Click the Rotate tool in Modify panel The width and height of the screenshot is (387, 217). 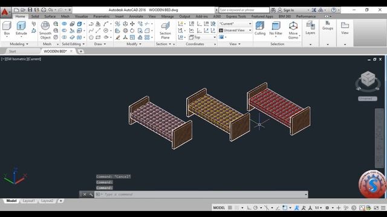click(132, 31)
